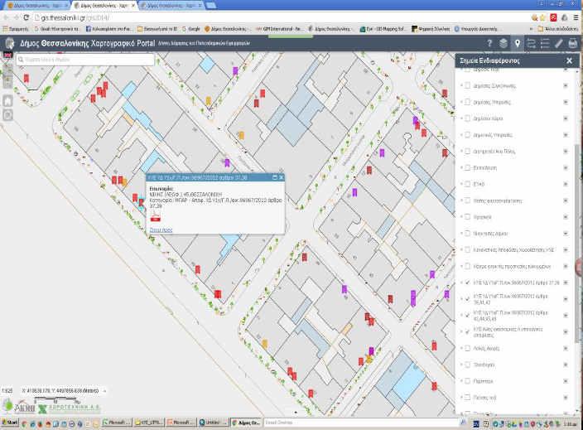Open the map layers stack icon
Screen dimensions: 583x430
(503, 43)
